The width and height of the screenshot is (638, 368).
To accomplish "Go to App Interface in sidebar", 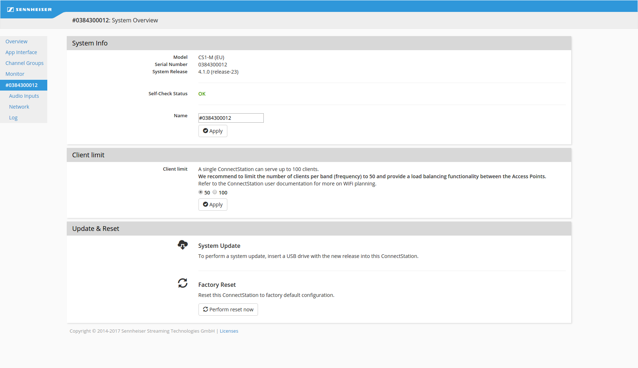I will pos(21,52).
